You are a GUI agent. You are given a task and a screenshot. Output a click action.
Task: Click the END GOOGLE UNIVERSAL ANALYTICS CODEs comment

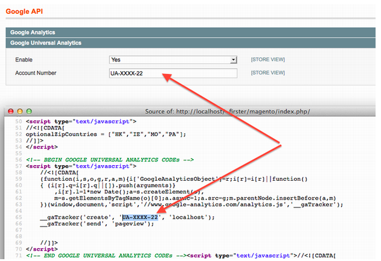coord(106,256)
